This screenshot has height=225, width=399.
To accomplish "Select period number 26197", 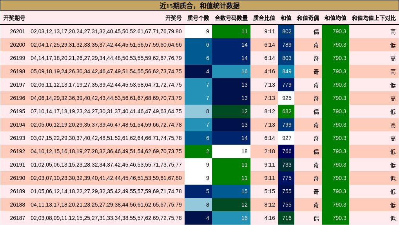I will pyautogui.click(x=18, y=85).
